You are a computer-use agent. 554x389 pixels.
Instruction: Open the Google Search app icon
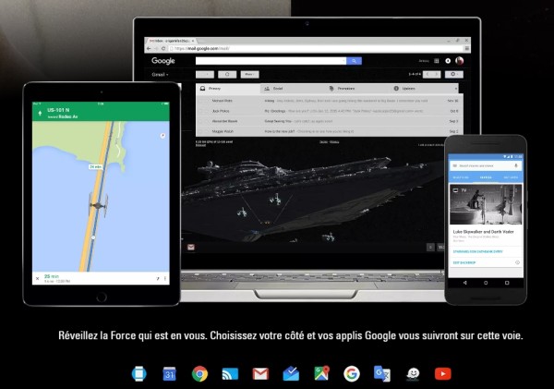pos(352,374)
